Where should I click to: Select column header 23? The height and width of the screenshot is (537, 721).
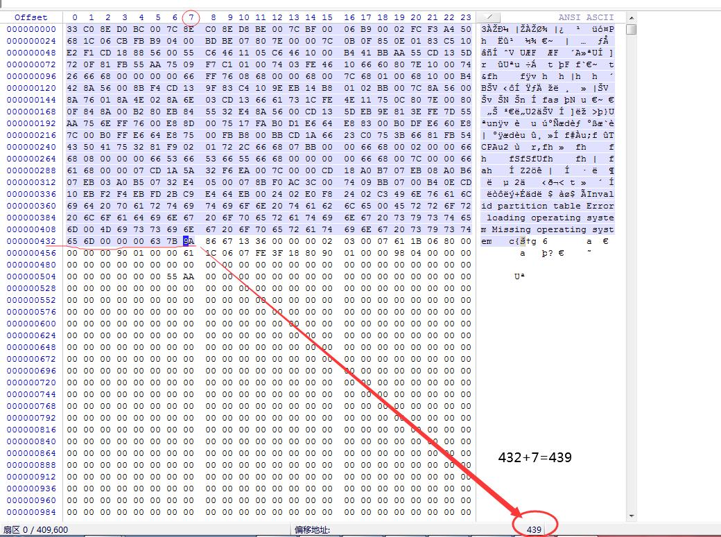click(x=466, y=17)
